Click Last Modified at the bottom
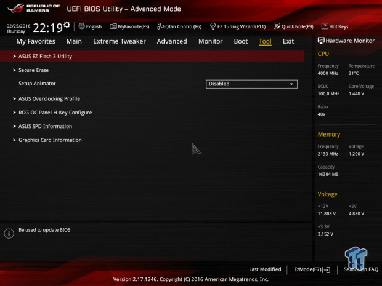Screen dimensions: 382x286 coord(265,269)
